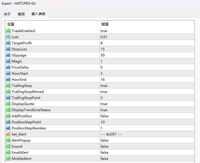The image size is (200, 163).
Task: Click the TargetProfit integer icon
Action: point(8,43)
